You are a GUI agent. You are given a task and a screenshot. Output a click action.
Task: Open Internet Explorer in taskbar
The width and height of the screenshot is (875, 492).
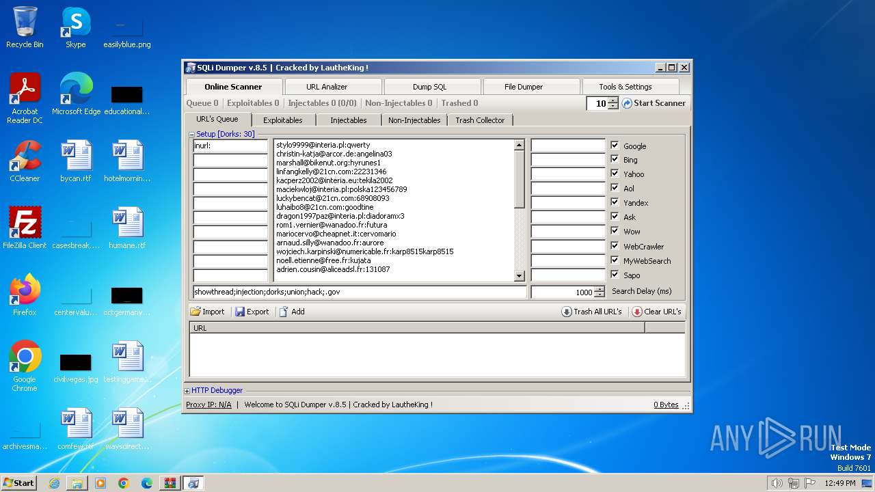point(54,483)
